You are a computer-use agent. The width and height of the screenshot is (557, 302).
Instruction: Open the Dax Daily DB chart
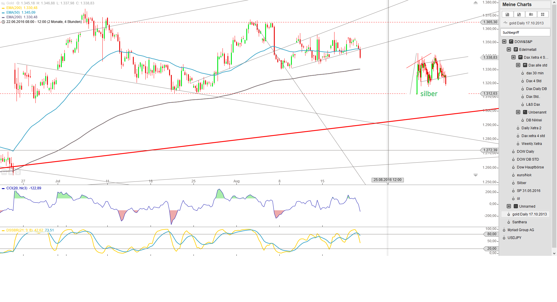(536, 89)
